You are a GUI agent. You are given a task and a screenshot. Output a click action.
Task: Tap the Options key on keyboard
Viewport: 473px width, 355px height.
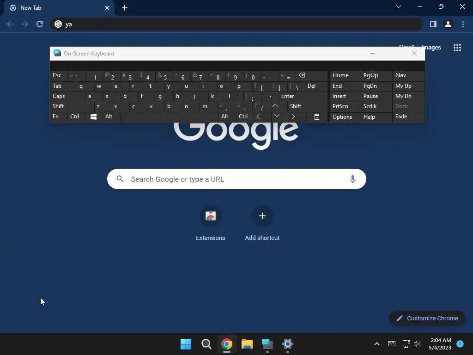click(x=346, y=117)
